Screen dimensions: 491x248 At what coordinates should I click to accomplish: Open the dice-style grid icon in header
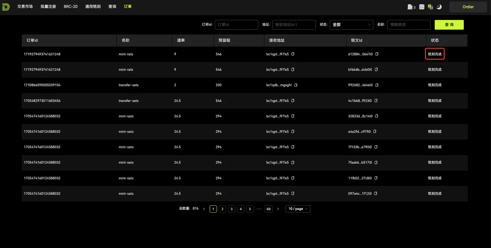tap(422, 7)
